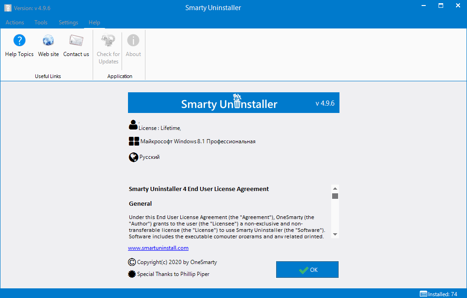Click 'Copyright(c) 2020 by OneSmarty' text

[177, 262]
